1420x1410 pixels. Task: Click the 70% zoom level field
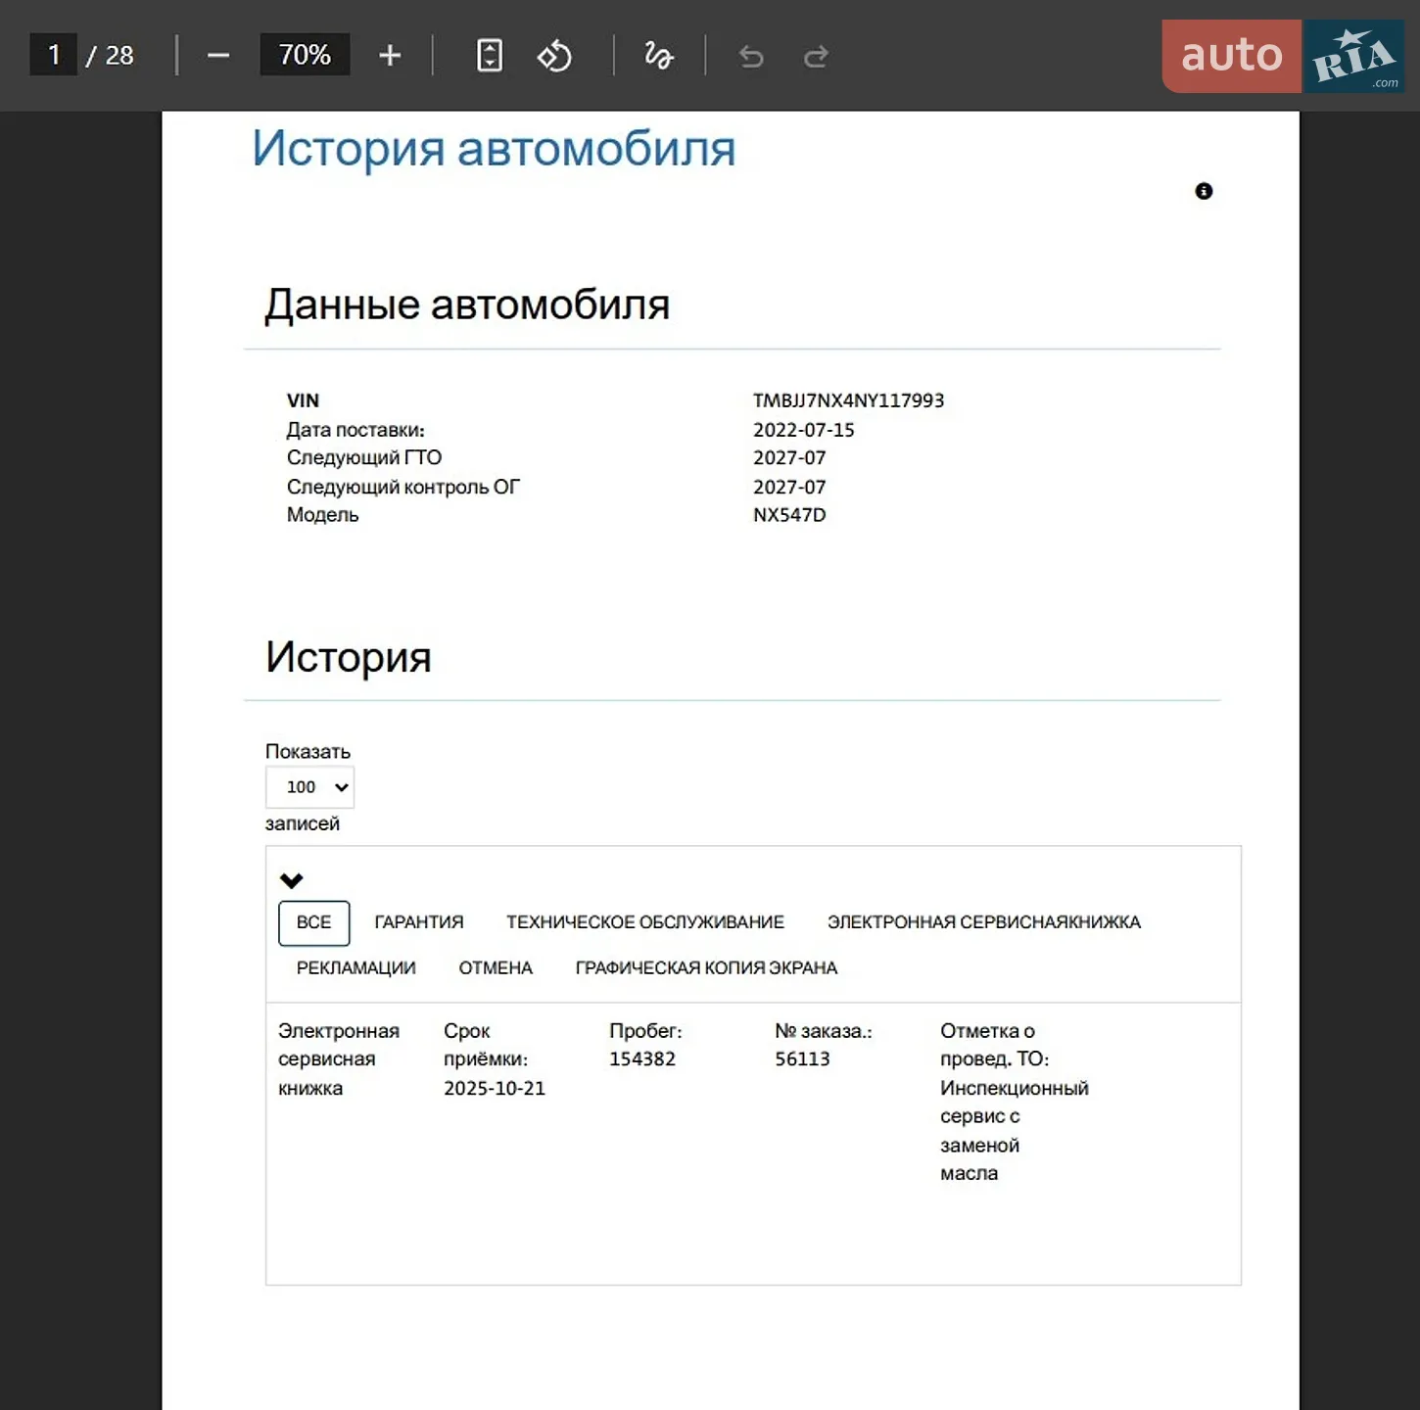(x=305, y=55)
